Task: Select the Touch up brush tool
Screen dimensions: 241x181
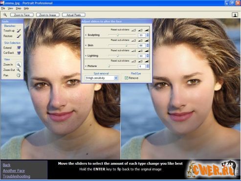Action: coord(19,30)
